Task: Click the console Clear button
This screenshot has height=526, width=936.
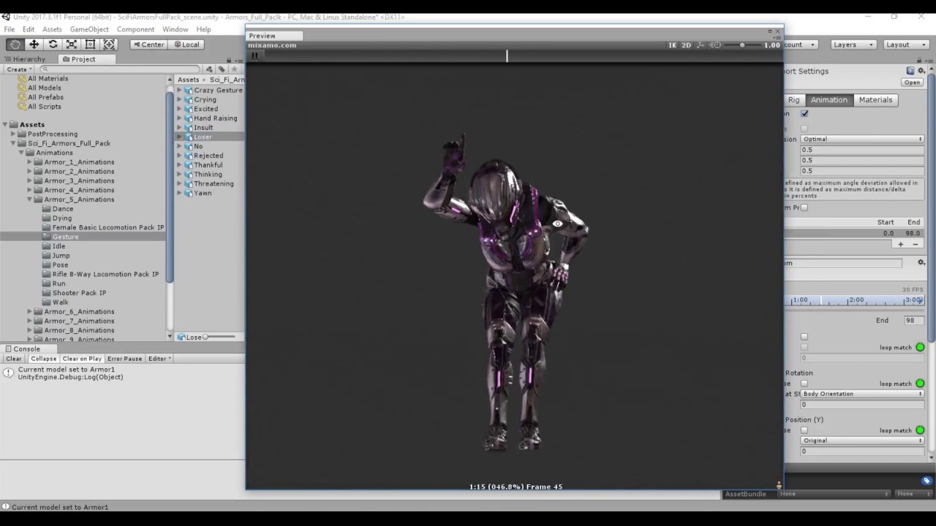Action: tap(14, 359)
